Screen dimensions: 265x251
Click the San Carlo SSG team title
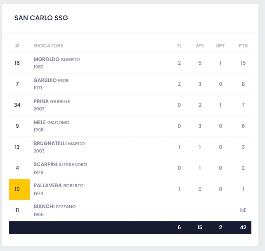[x=41, y=18]
